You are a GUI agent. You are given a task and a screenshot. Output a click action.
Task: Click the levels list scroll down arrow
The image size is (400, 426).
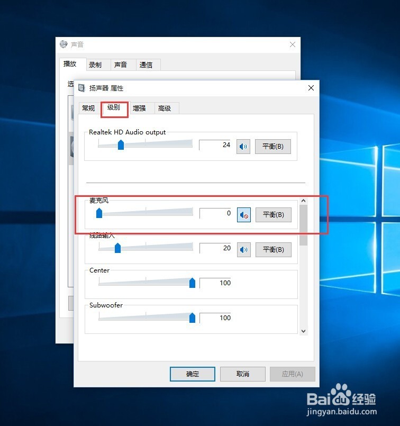304,331
